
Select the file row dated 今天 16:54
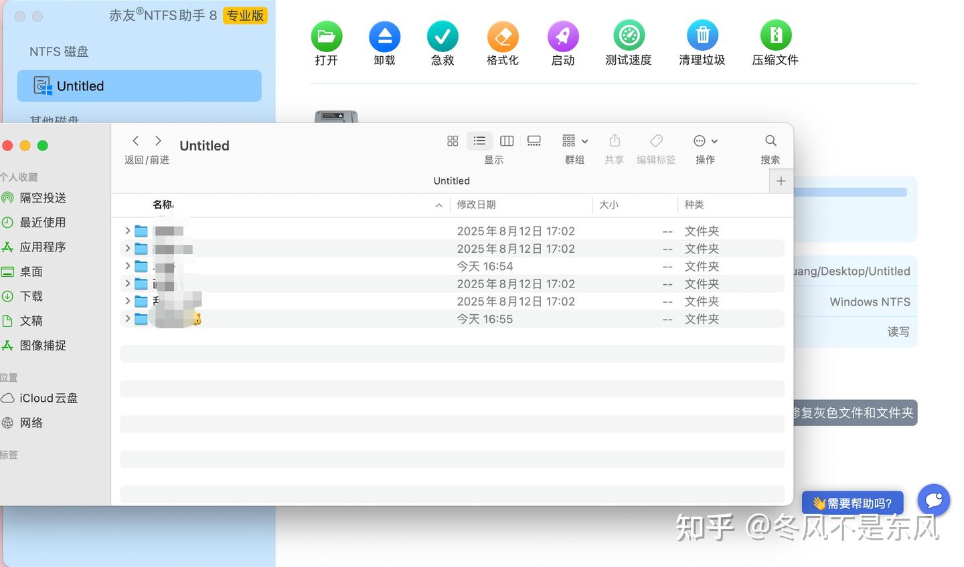tap(452, 266)
